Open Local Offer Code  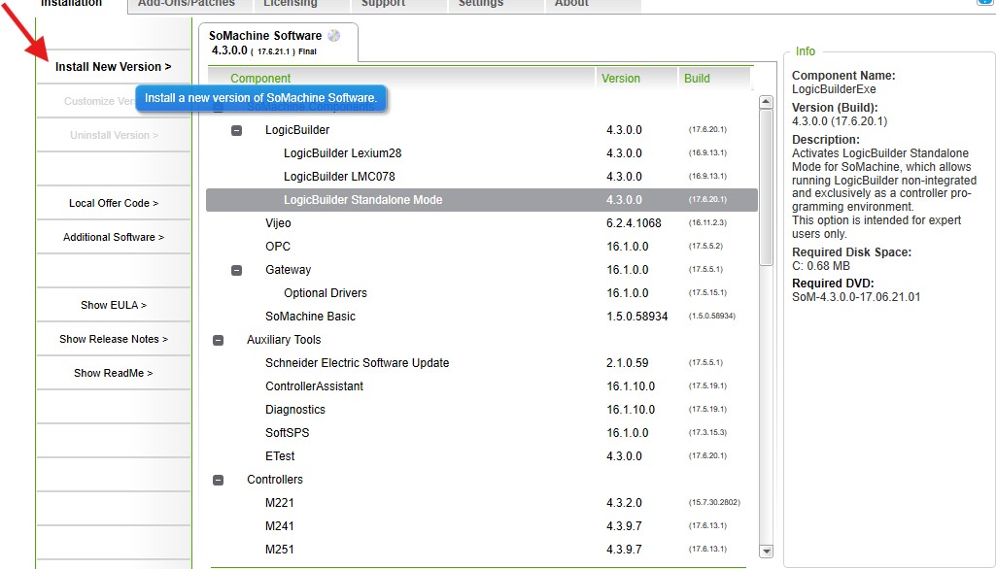[x=114, y=203]
